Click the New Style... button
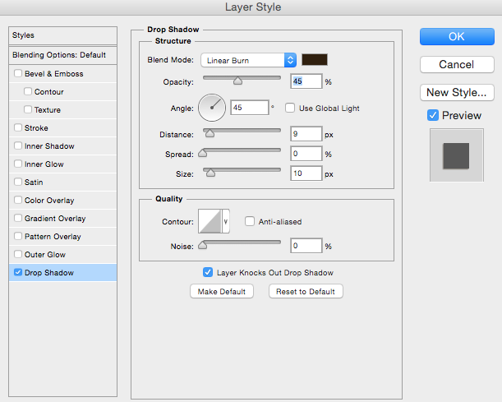 [456, 92]
